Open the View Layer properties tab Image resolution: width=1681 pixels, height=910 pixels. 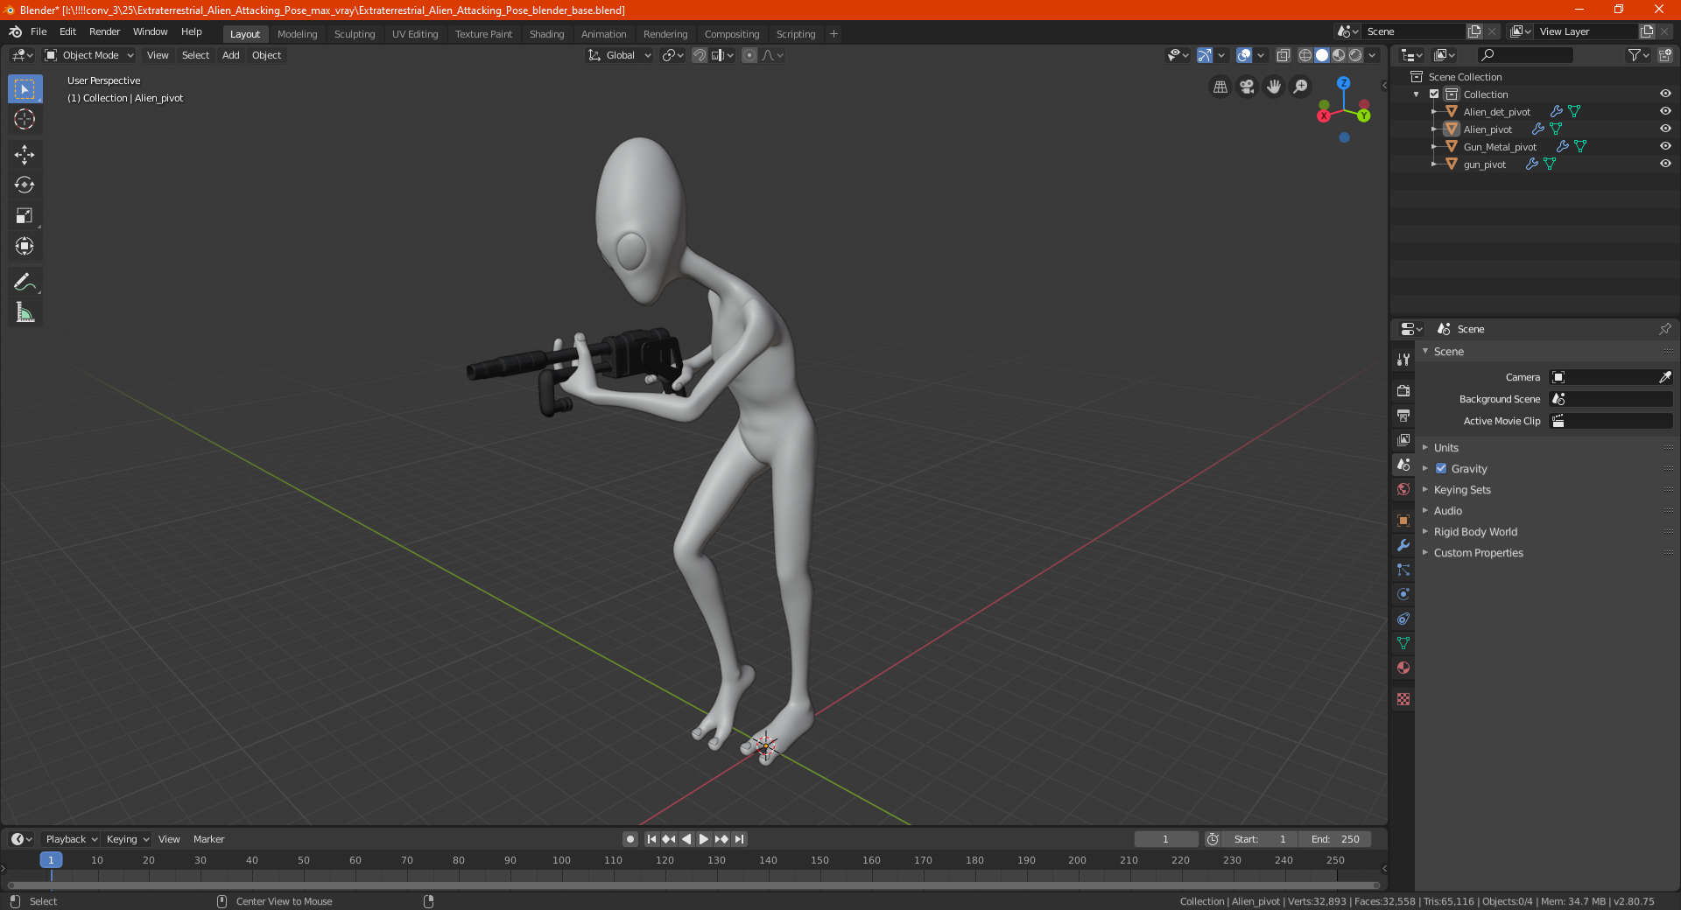1403,439
